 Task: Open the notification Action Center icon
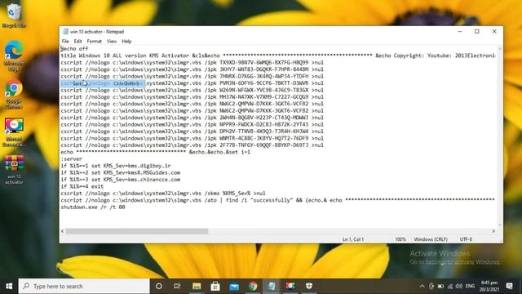click(x=509, y=286)
